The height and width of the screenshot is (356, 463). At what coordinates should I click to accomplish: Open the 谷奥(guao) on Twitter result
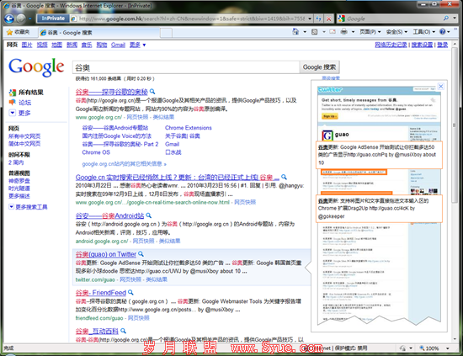pos(106,254)
